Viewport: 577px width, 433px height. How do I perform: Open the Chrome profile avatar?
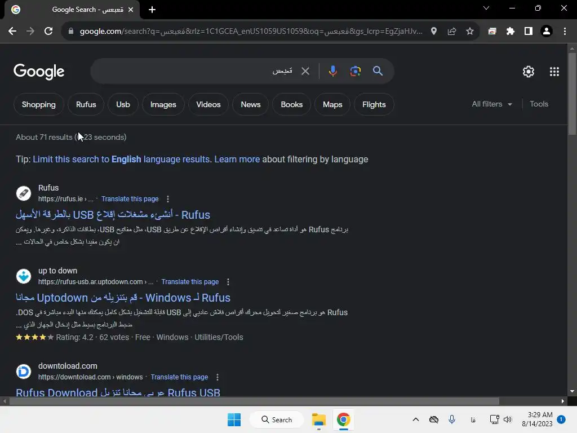[547, 32]
